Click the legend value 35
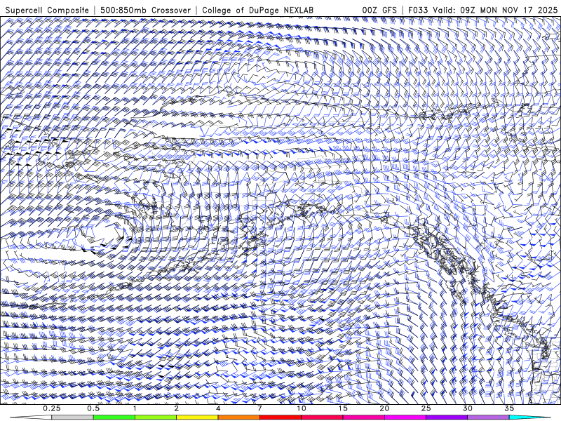Viewport: 561px width, 421px height. (509, 408)
